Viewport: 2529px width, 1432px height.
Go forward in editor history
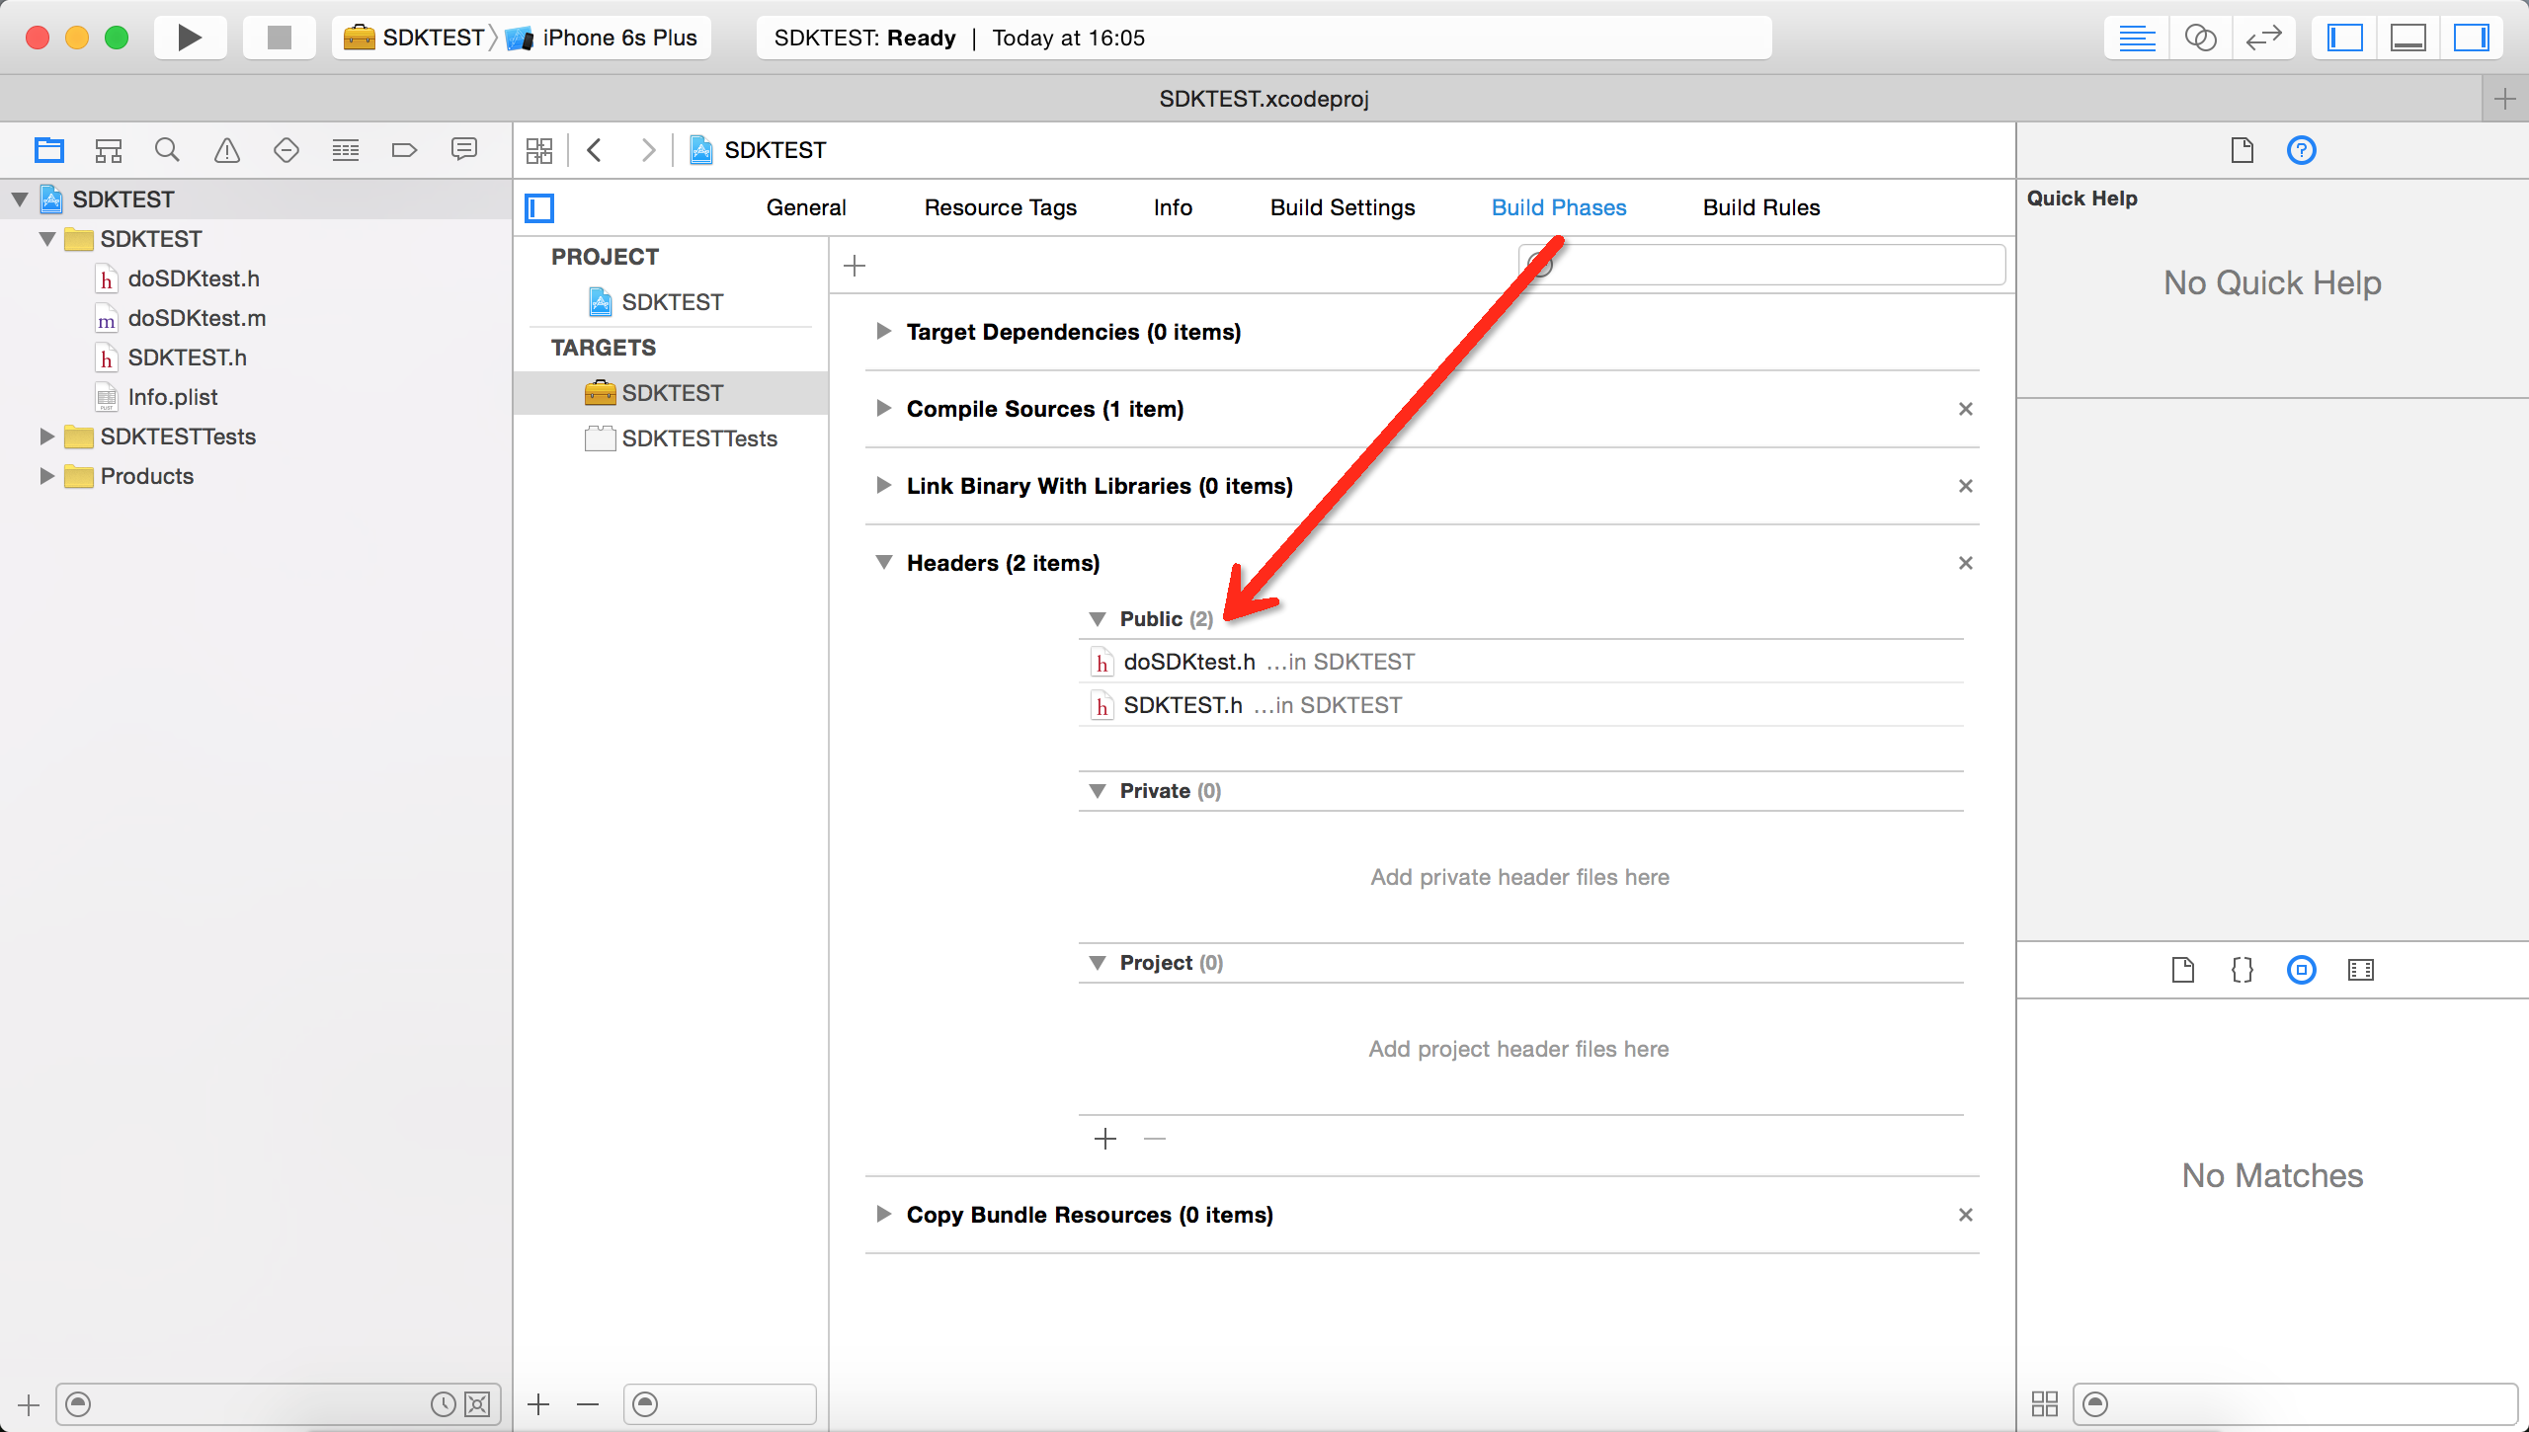(648, 150)
